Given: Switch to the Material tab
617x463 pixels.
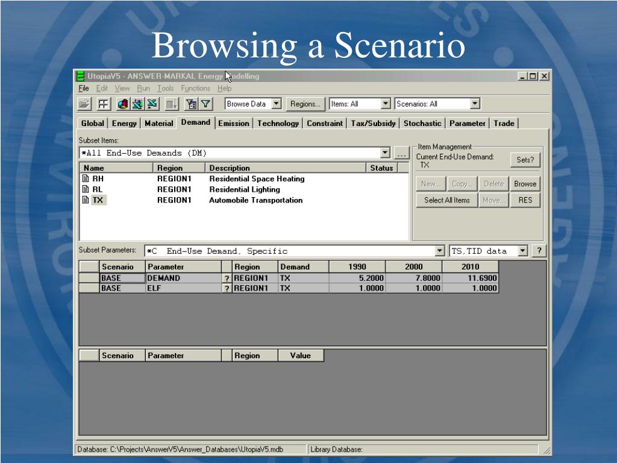Looking at the screenshot, I should pyautogui.click(x=159, y=123).
